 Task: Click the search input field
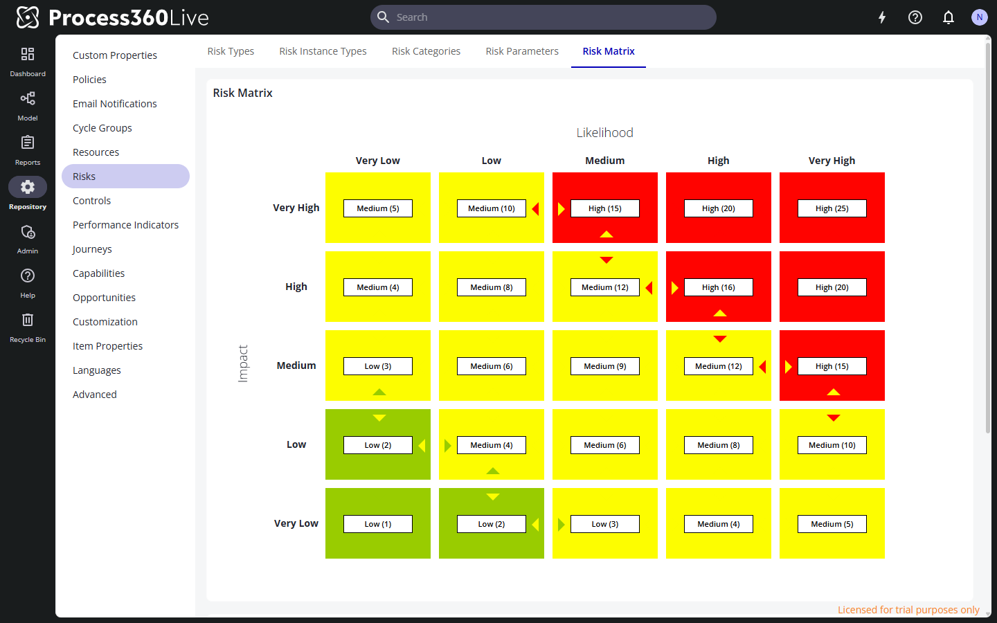[544, 17]
